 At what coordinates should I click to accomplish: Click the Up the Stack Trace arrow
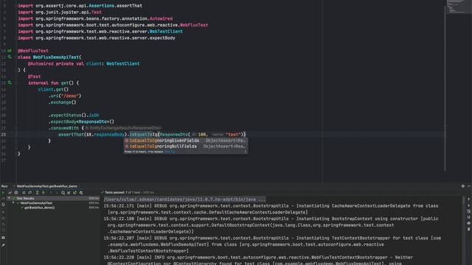(x=469, y=199)
